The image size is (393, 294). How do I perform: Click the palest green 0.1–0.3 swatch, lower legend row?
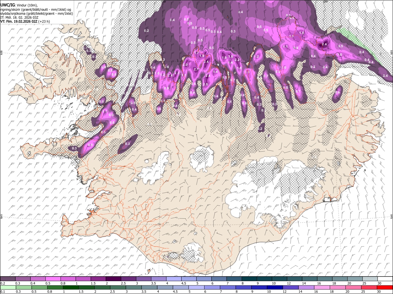pyautogui.click(x=8, y=288)
